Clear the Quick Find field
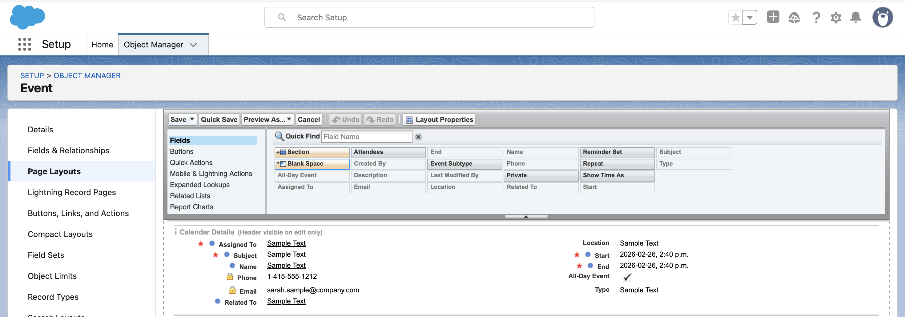 point(418,137)
